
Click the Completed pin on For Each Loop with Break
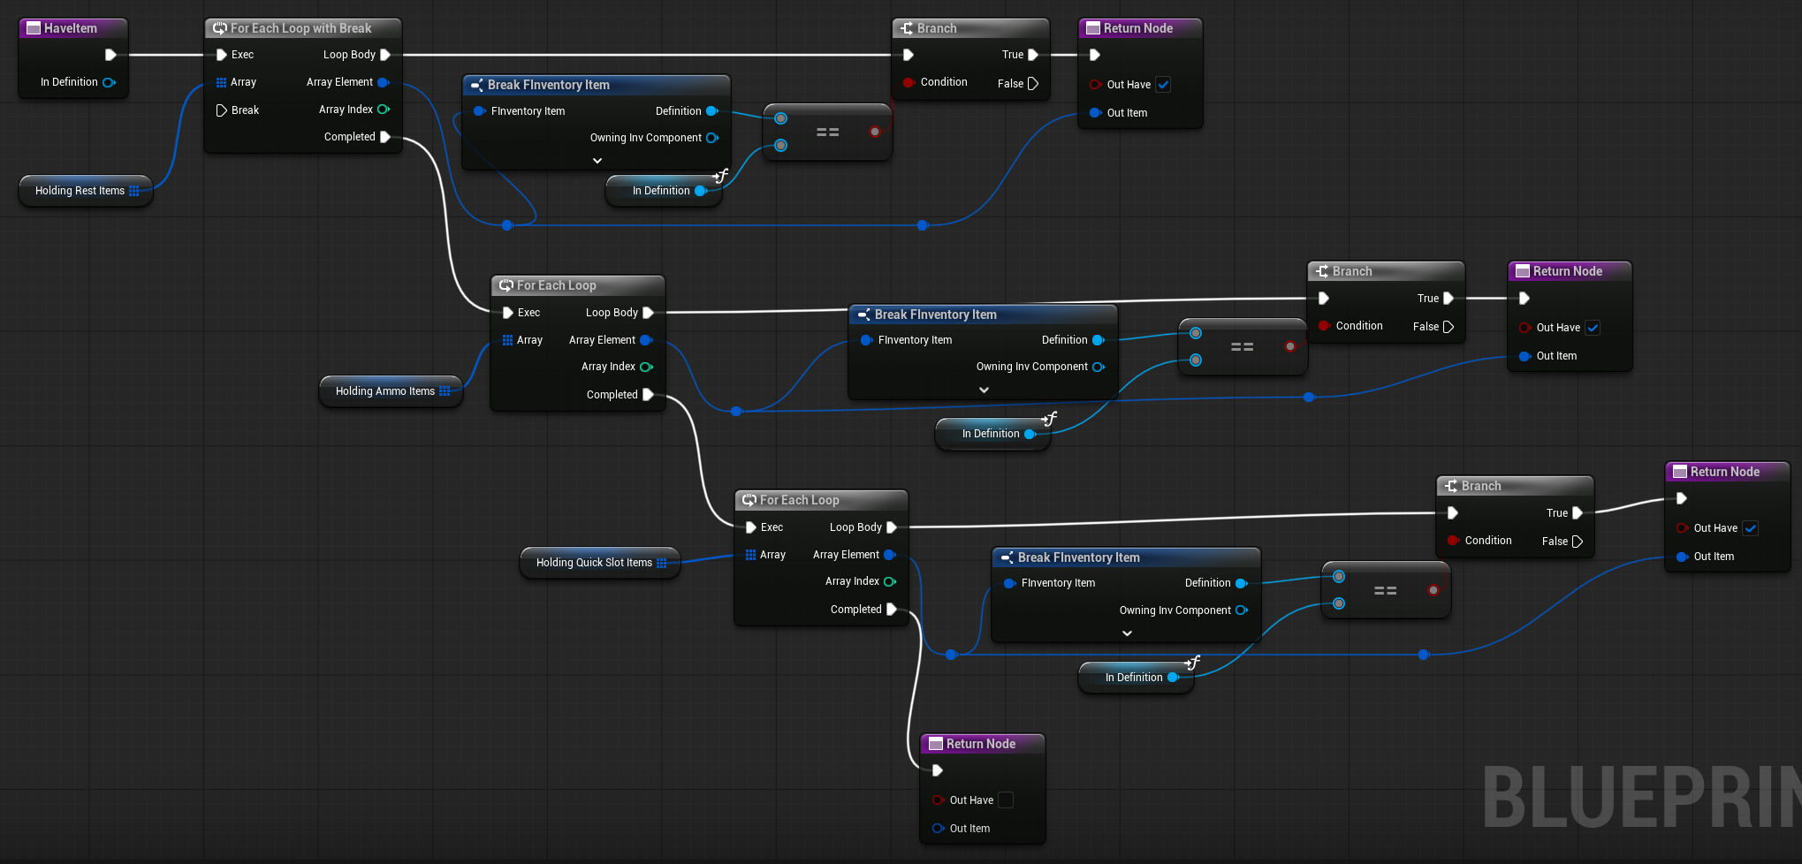point(384,137)
